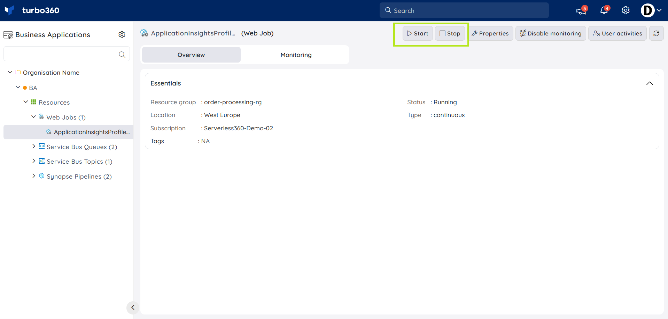Select Service Bus Queues (2) item
Screen dimensions: 668x319
82,147
